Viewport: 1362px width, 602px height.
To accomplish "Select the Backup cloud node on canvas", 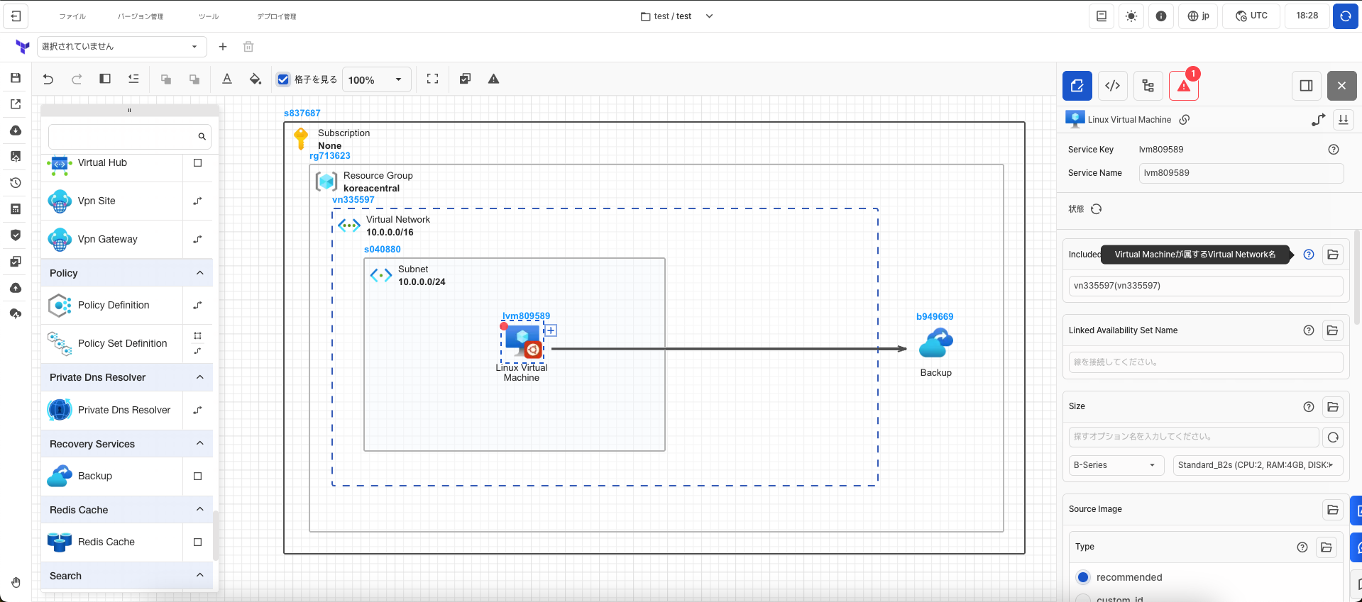I will point(935,345).
